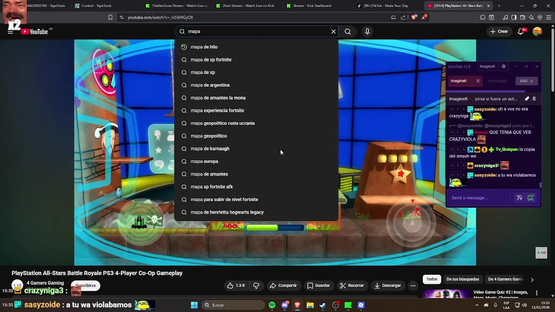Click the browser address bar URL

pyautogui.click(x=160, y=17)
